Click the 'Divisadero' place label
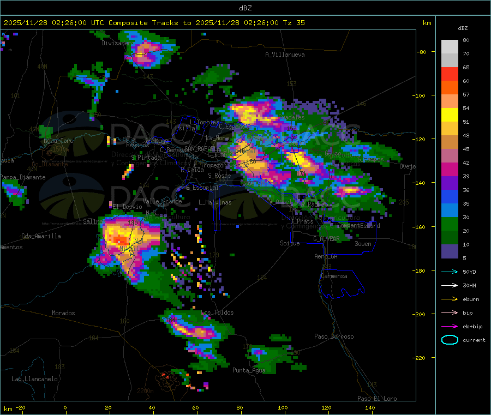491x415 pixels. pyautogui.click(x=118, y=43)
